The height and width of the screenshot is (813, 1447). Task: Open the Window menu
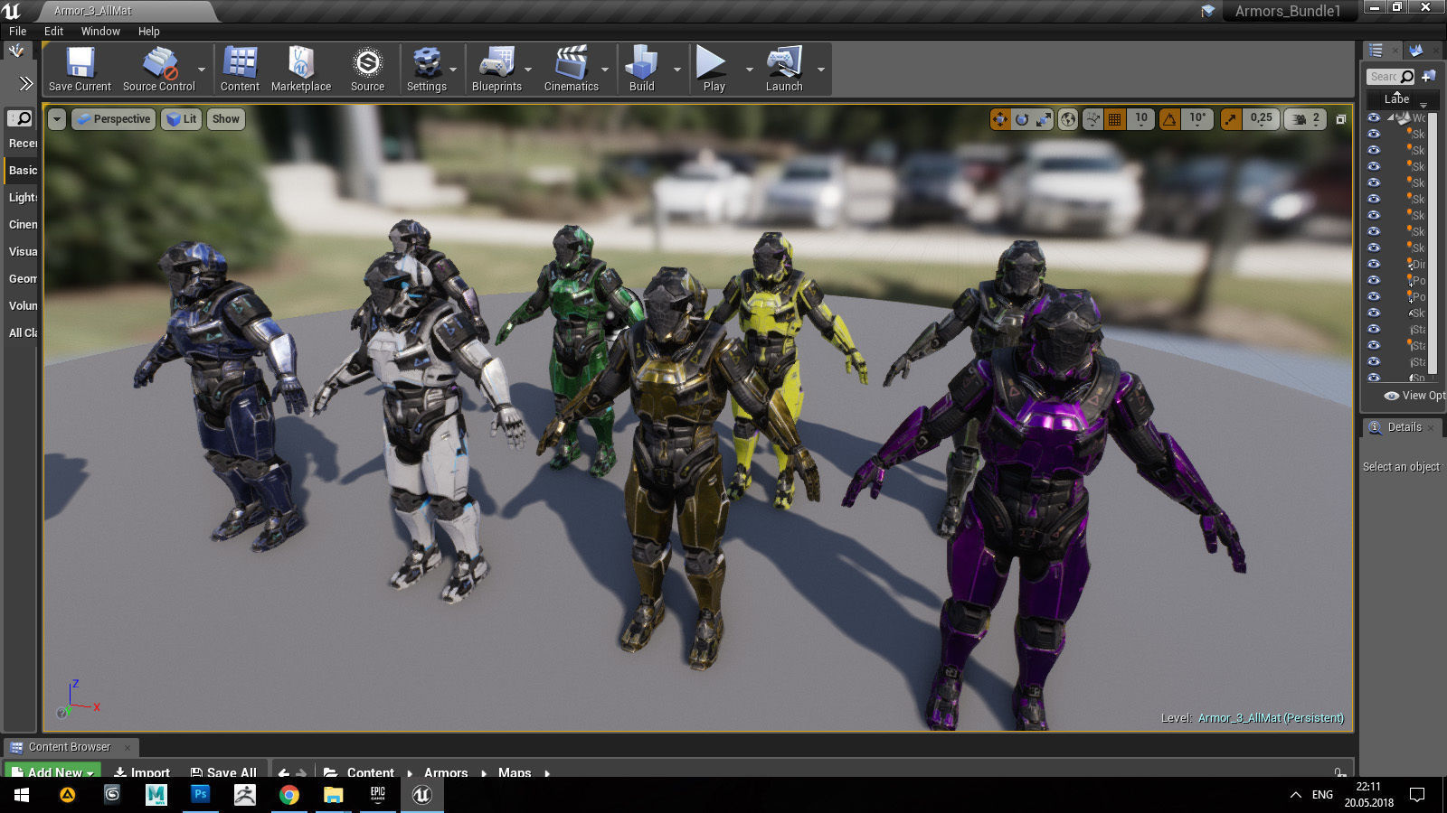pos(100,31)
